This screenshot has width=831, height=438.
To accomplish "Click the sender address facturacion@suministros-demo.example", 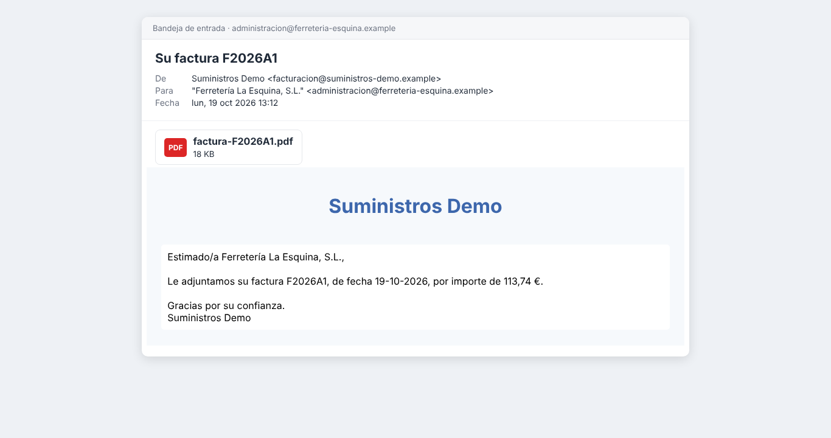I will 354,78.
